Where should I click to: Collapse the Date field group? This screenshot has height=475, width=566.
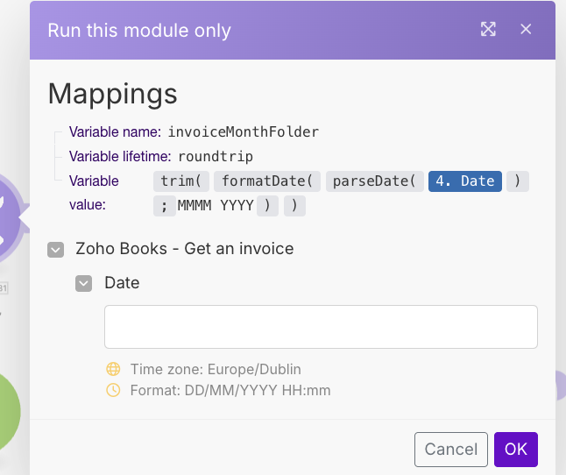(x=84, y=283)
